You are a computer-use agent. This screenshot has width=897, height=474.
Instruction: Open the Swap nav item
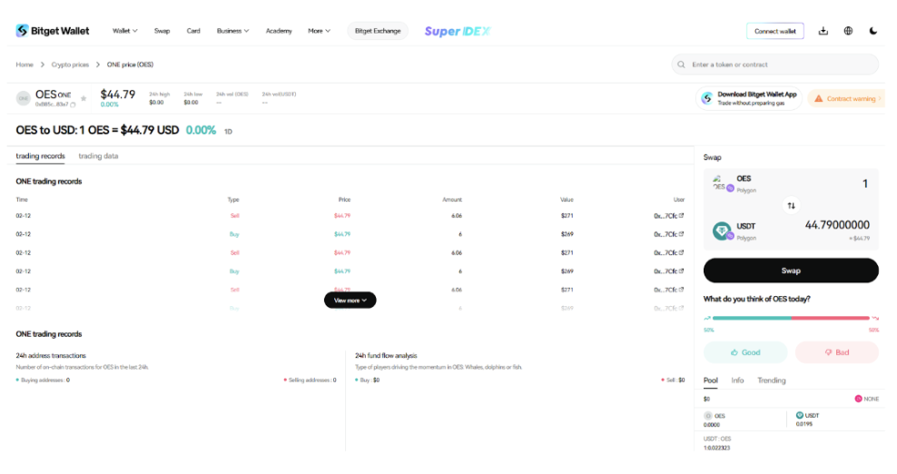[162, 31]
